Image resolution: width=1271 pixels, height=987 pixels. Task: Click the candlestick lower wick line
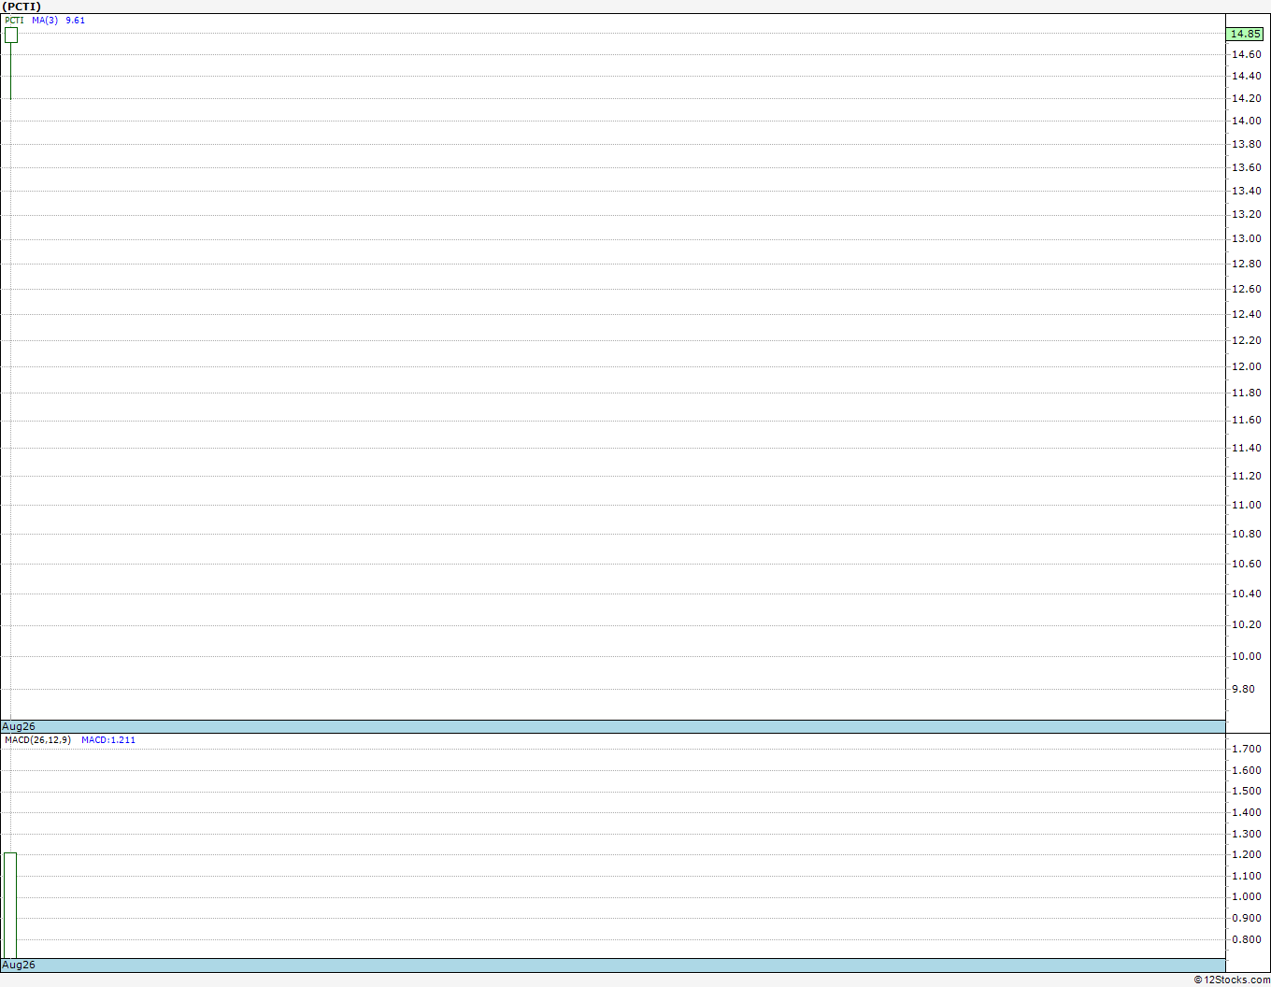[x=10, y=70]
